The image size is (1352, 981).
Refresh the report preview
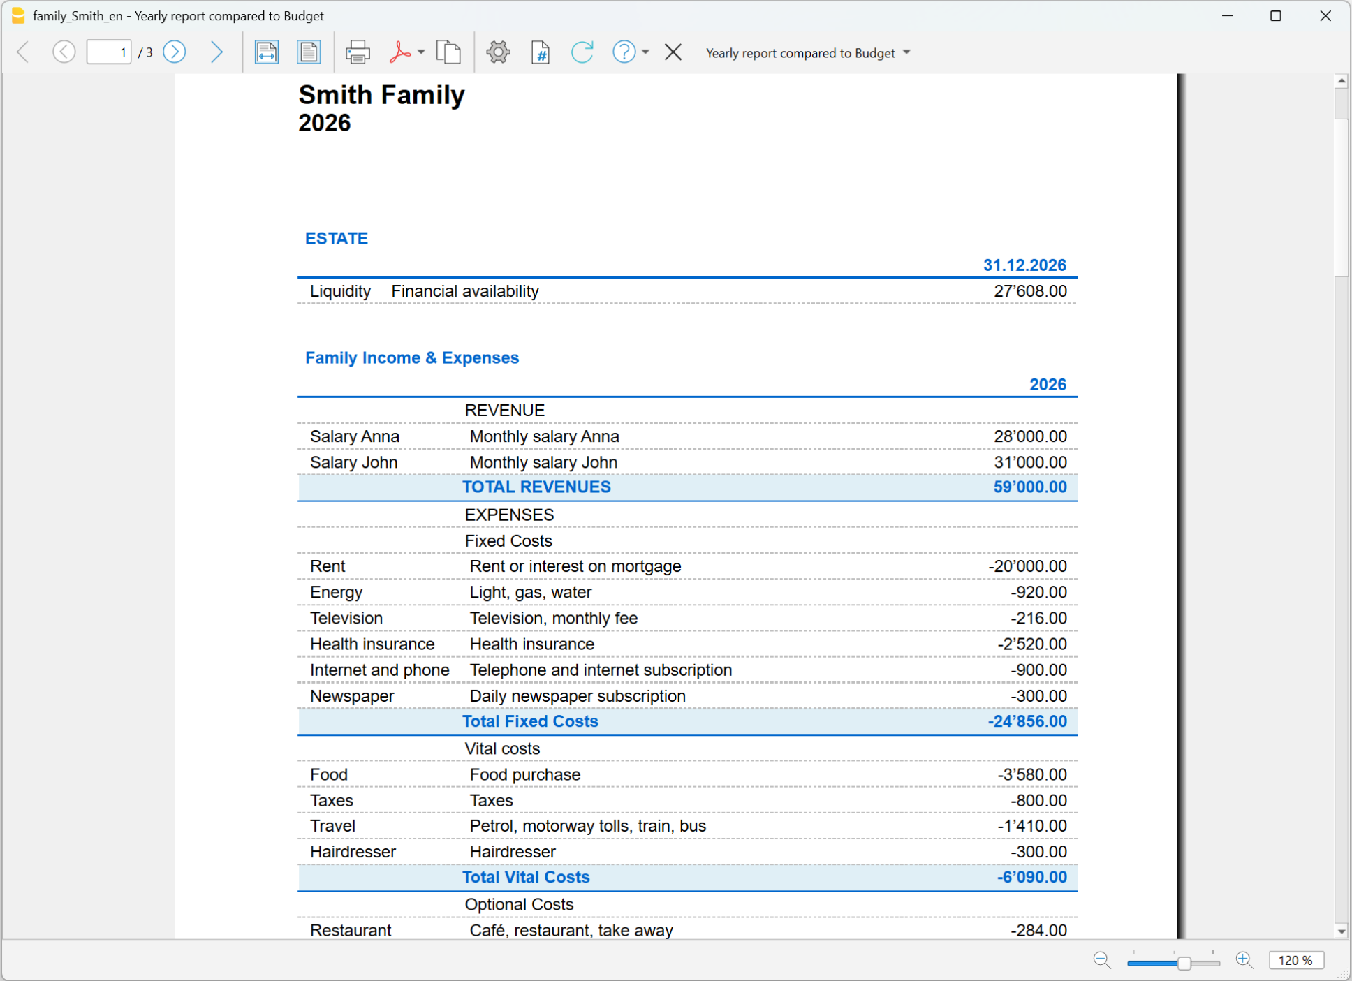click(x=582, y=52)
